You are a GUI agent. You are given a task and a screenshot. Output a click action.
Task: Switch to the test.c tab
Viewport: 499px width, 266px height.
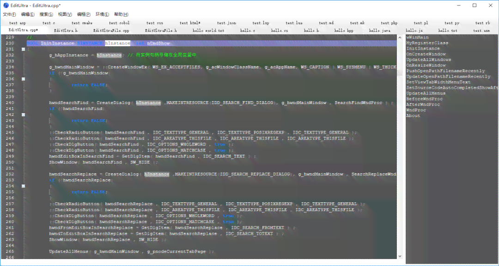tap(49, 23)
